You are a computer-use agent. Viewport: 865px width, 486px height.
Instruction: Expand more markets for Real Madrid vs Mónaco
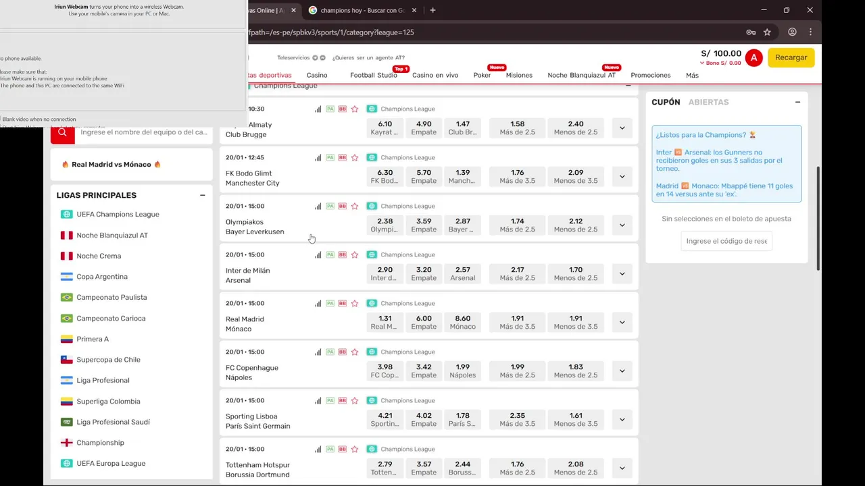tap(622, 322)
